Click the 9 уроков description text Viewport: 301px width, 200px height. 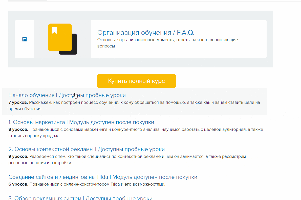coord(127,160)
